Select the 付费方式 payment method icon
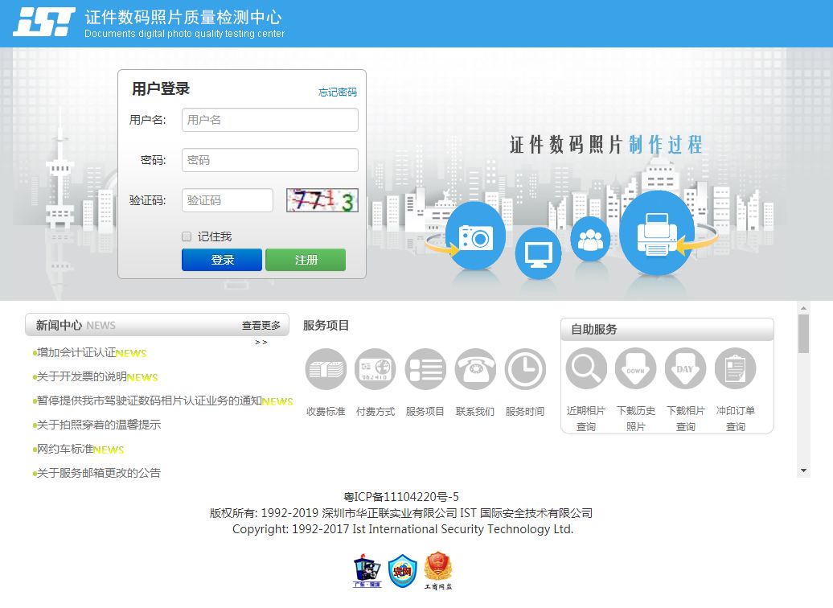Viewport: 833px width, 608px height. 375,368
